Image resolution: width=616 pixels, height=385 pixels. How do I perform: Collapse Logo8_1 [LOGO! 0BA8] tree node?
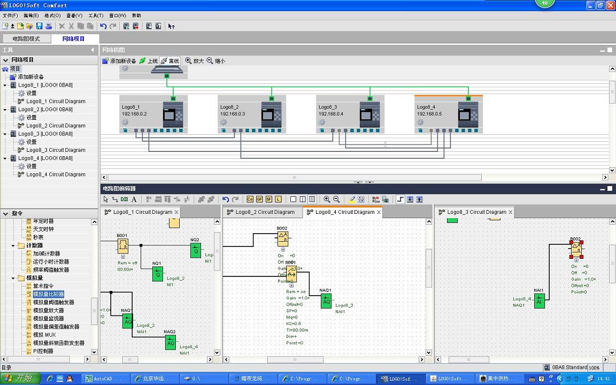(5, 85)
